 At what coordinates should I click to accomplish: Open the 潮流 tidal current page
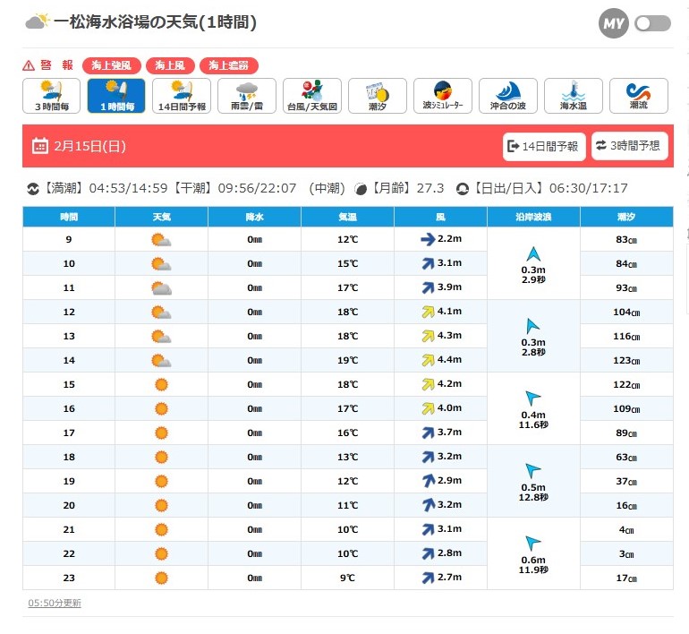[638, 96]
